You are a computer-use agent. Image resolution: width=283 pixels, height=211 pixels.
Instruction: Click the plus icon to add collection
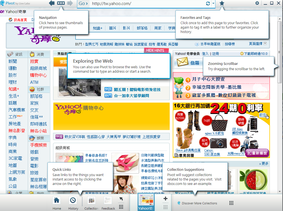[x=165, y=199]
